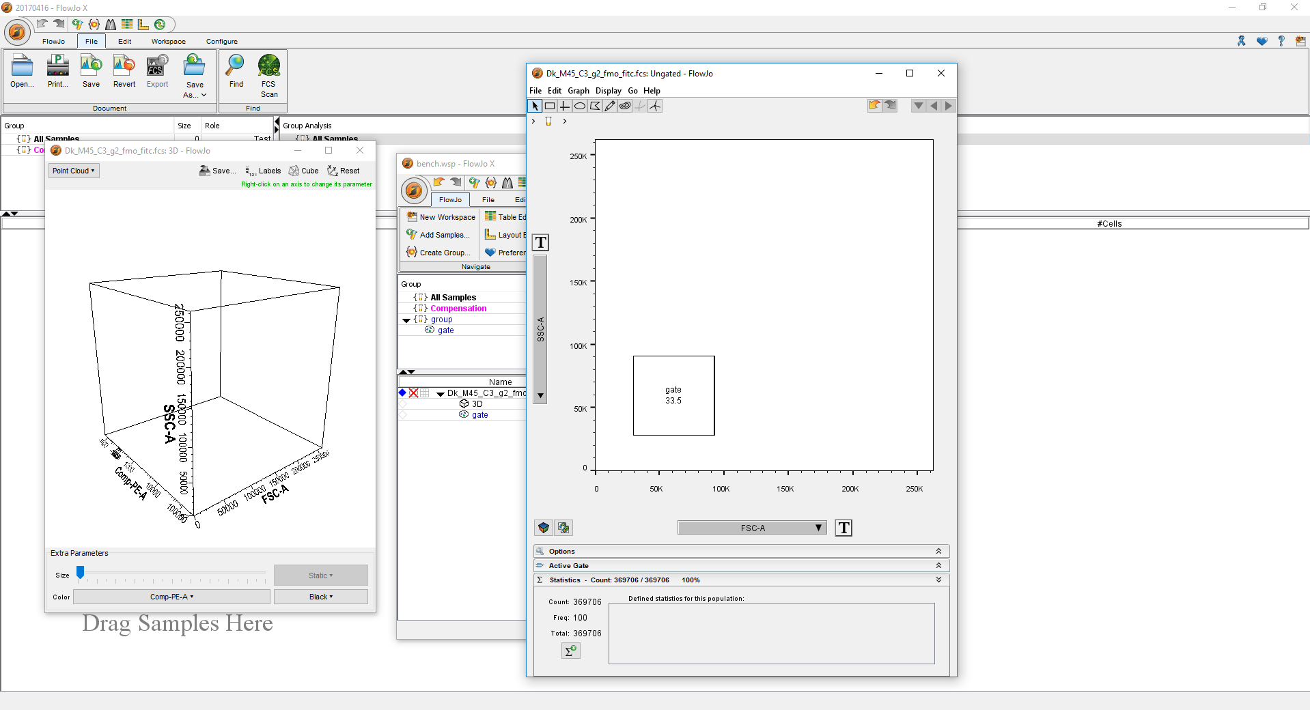Select the spider gate tool
This screenshot has width=1310, height=710.
tap(655, 106)
